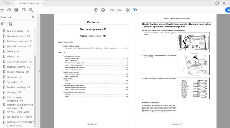Open the Product feeding - 60 bookmark
The height and width of the screenshot is (128, 230).
[x=18, y=72]
